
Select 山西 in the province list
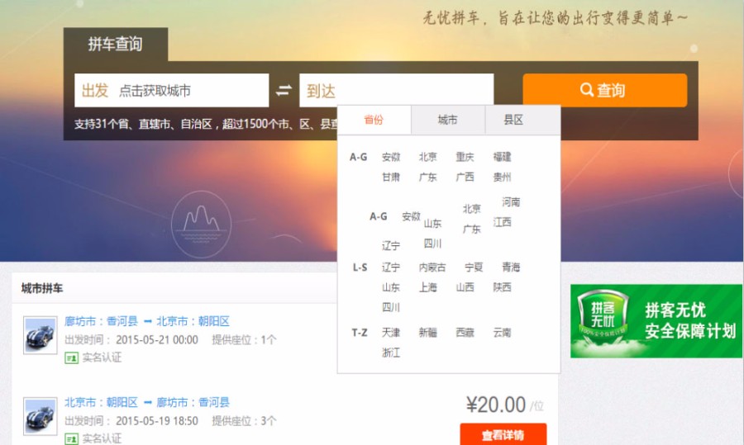[465, 287]
